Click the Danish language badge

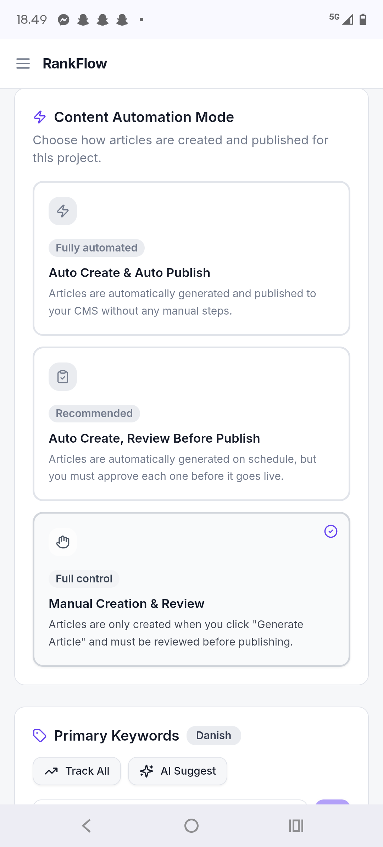tap(213, 736)
